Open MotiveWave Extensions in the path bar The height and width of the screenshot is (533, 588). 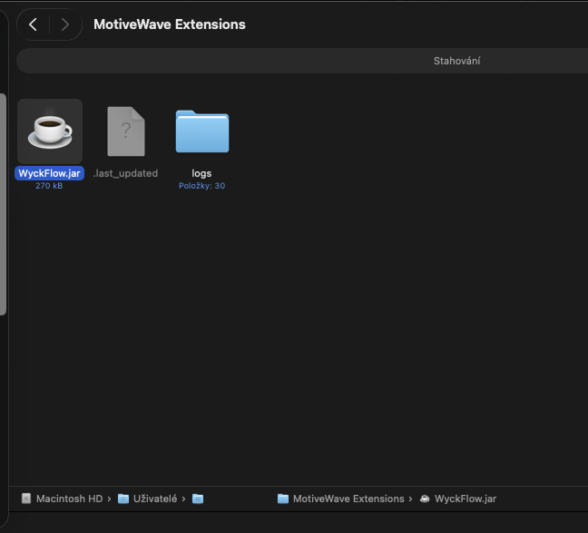348,499
